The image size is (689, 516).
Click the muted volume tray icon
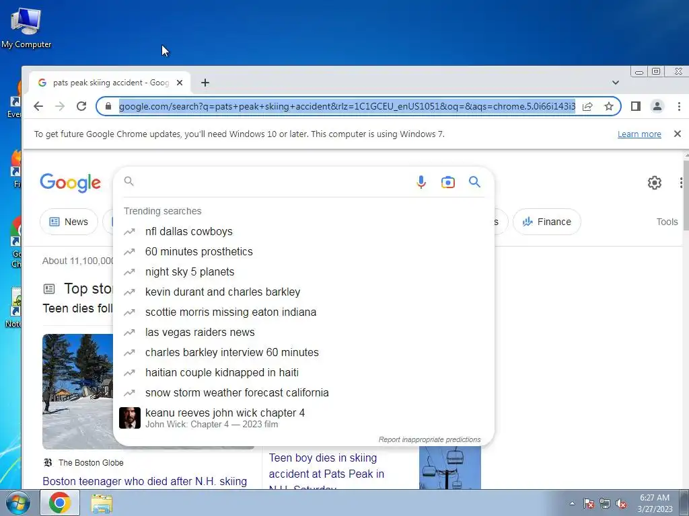(621, 503)
